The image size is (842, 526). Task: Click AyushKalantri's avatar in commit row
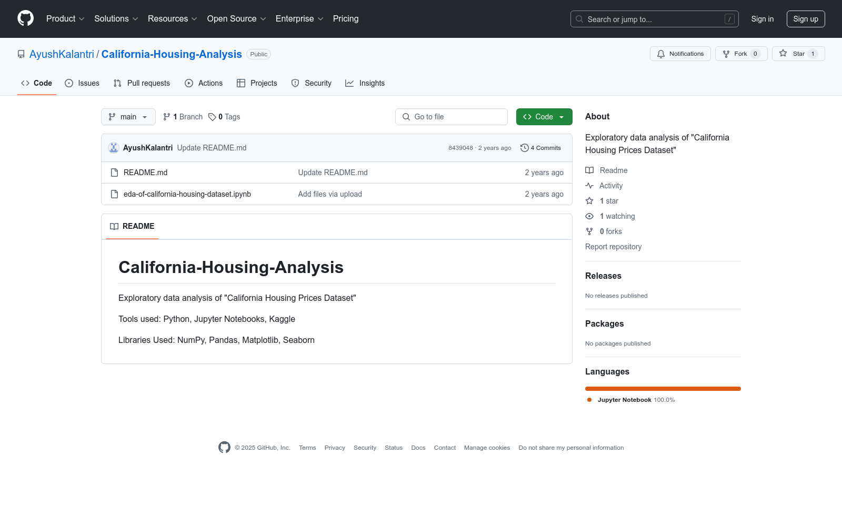pos(114,148)
